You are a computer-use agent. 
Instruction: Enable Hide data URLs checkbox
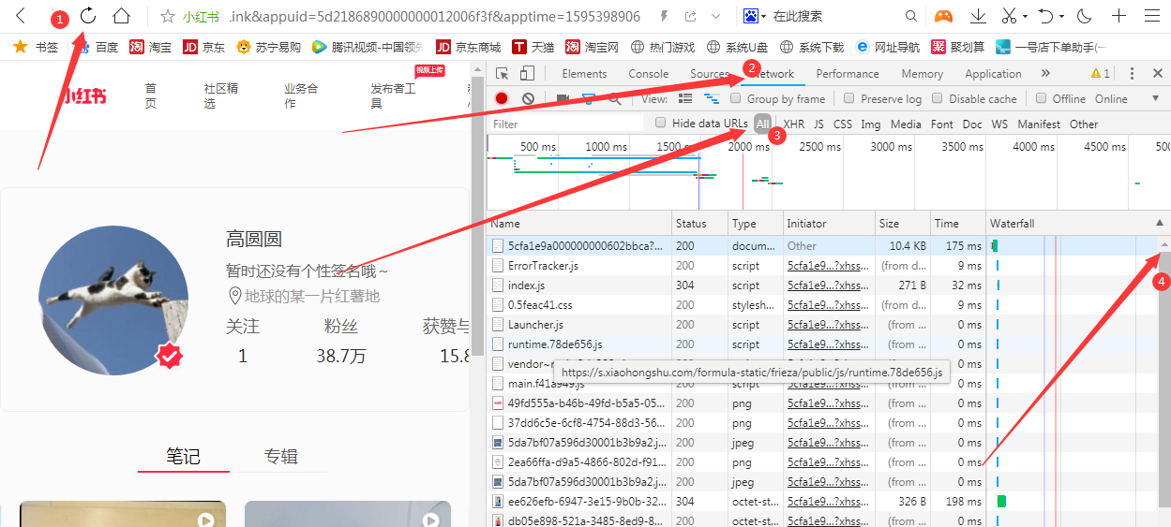661,123
